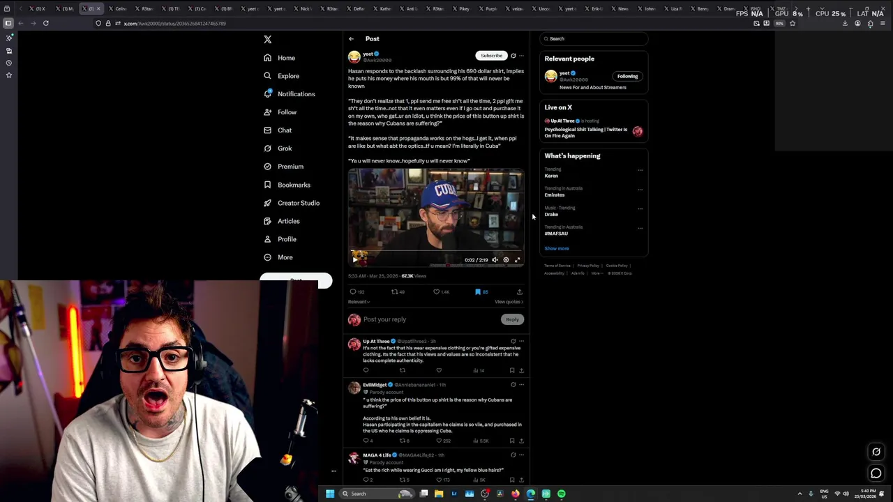Image resolution: width=893 pixels, height=502 pixels.
Task: Open Terms of Service footer link
Action: pos(557,266)
